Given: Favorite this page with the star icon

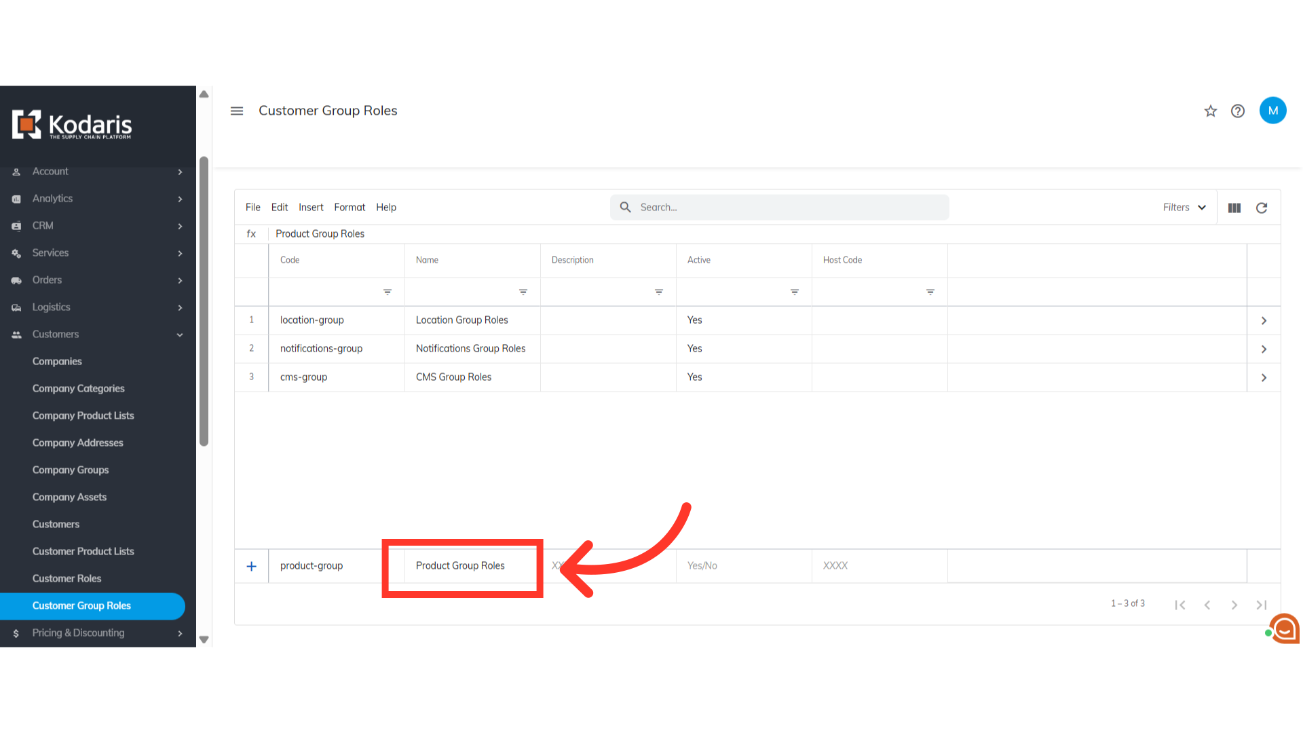Looking at the screenshot, I should point(1210,111).
